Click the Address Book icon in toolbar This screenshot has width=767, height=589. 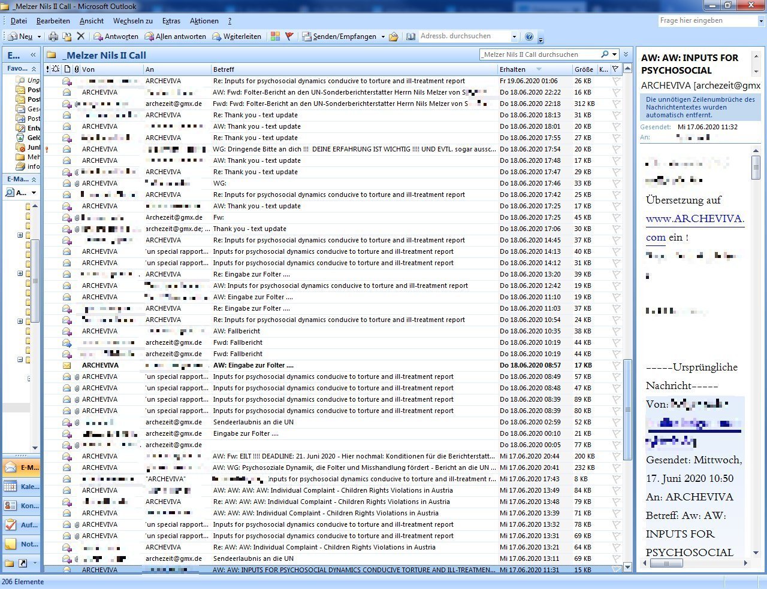click(x=410, y=37)
